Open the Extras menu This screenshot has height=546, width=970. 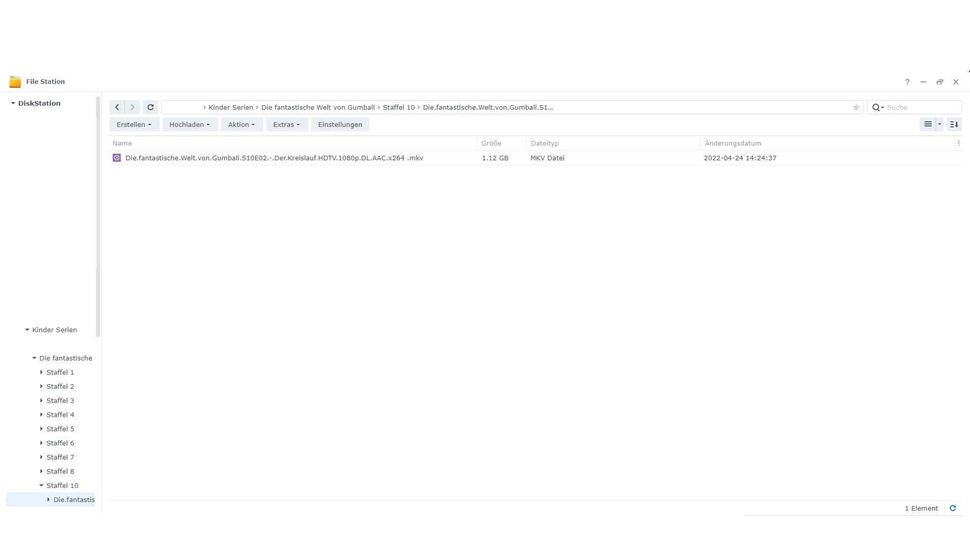(x=286, y=124)
